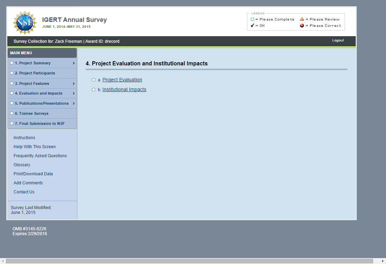This screenshot has height=264, width=386.
Task: Click the Survey Last Modified text
Action: pyautogui.click(x=31, y=210)
